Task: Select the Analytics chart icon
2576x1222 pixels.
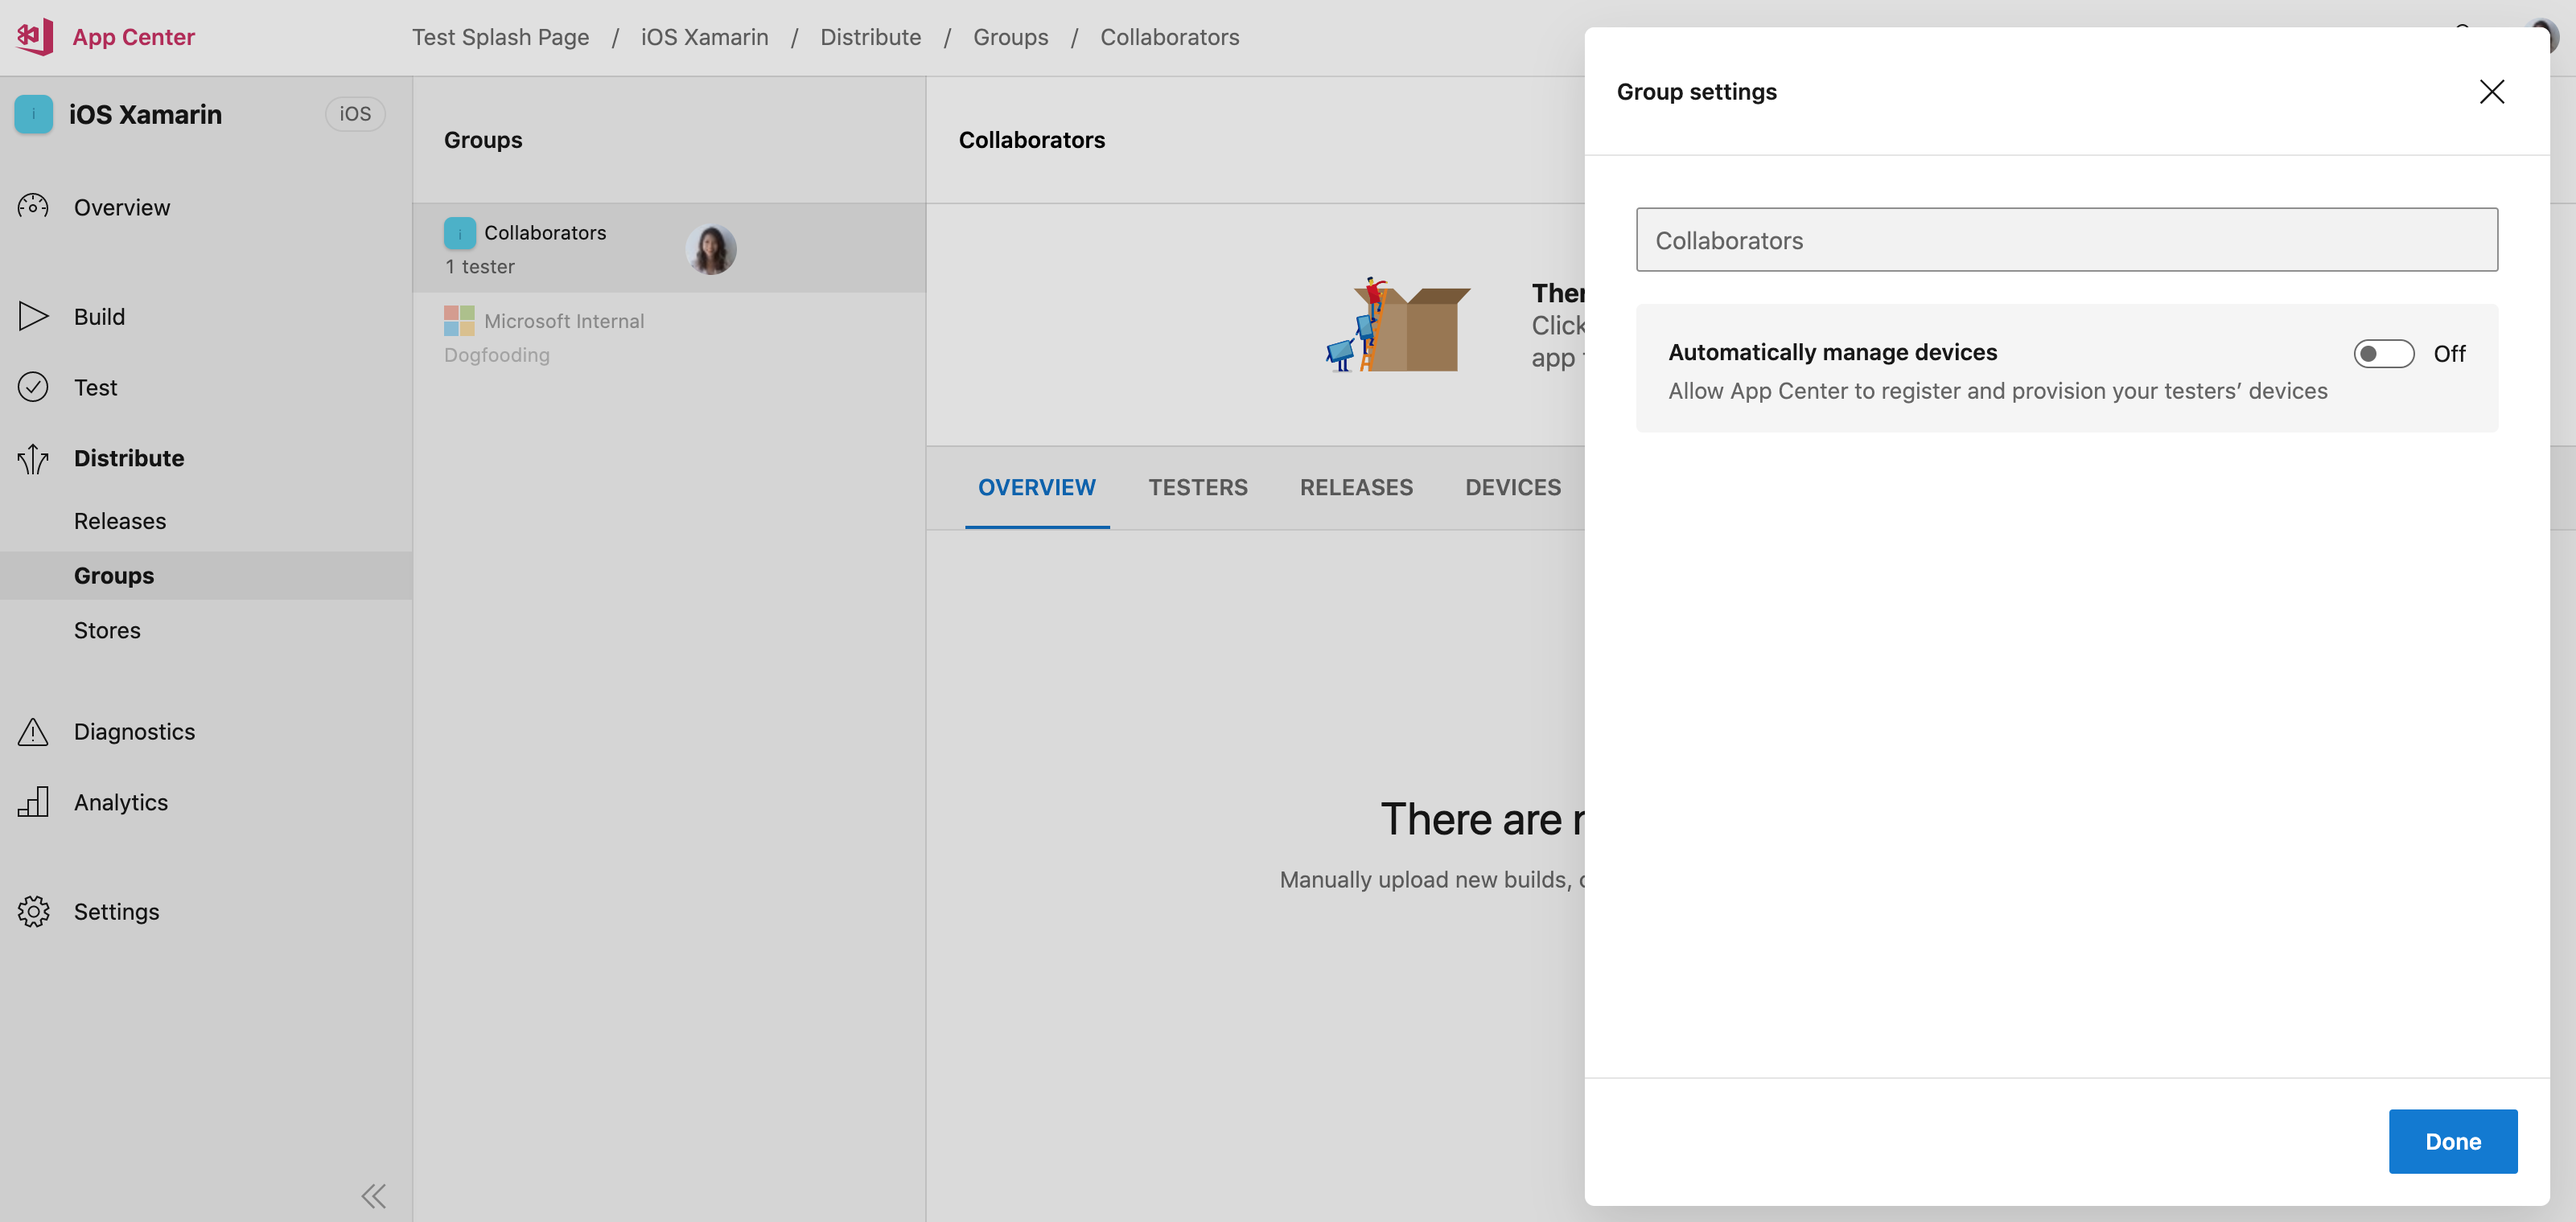Action: tap(33, 802)
